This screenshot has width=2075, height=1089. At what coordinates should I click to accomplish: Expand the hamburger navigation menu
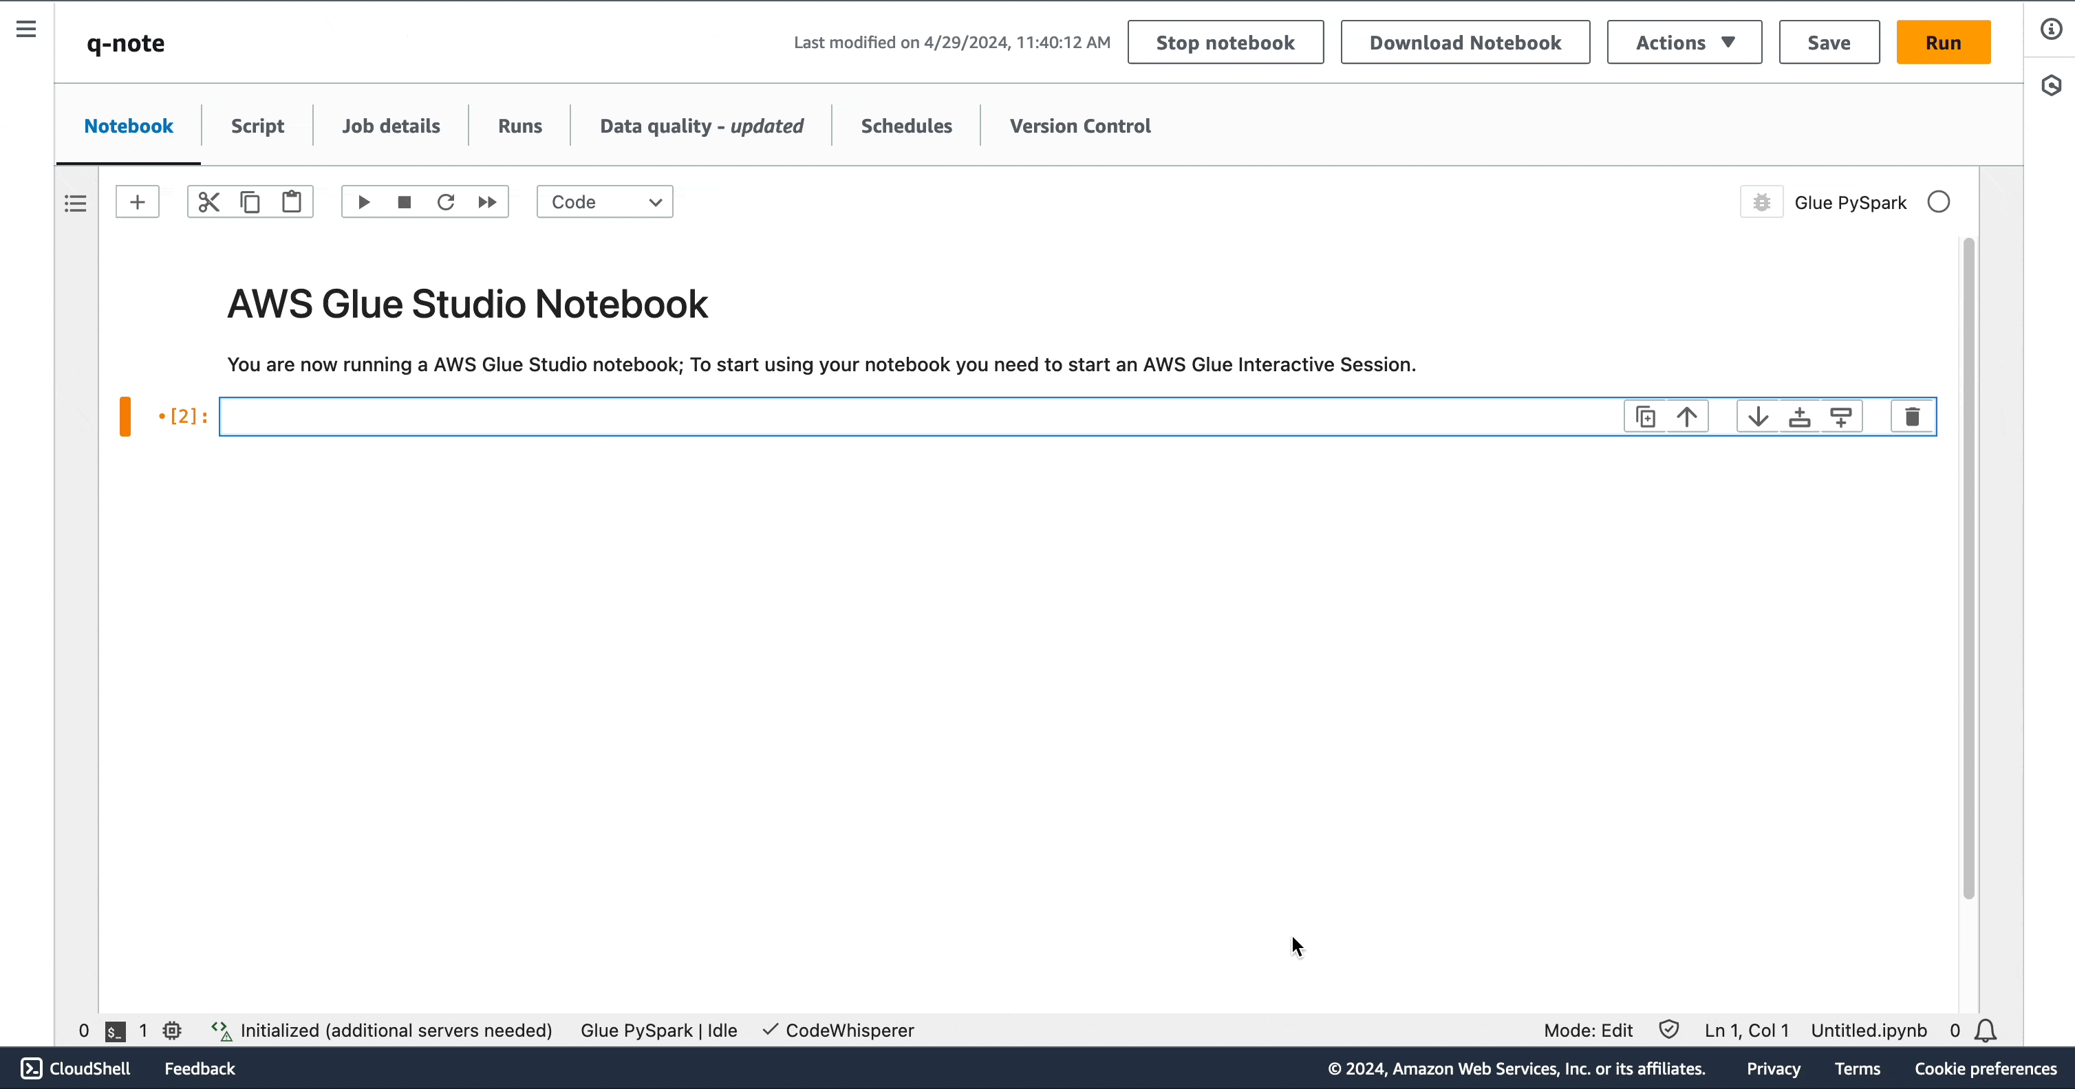tap(27, 30)
